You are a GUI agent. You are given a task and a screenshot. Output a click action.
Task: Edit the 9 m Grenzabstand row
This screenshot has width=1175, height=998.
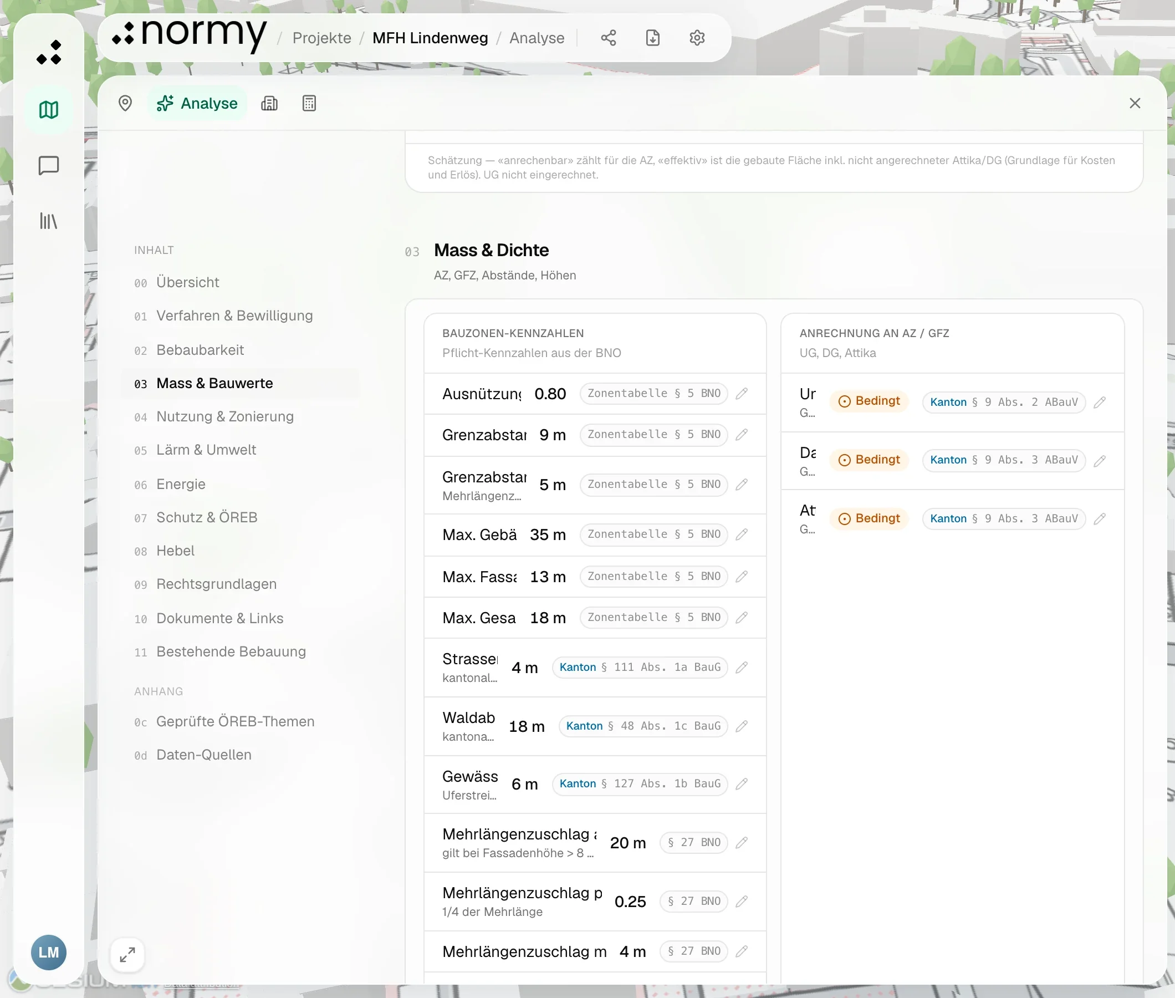click(x=742, y=435)
